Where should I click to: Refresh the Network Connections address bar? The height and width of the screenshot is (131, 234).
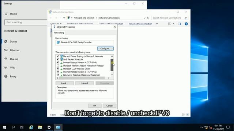(148, 18)
